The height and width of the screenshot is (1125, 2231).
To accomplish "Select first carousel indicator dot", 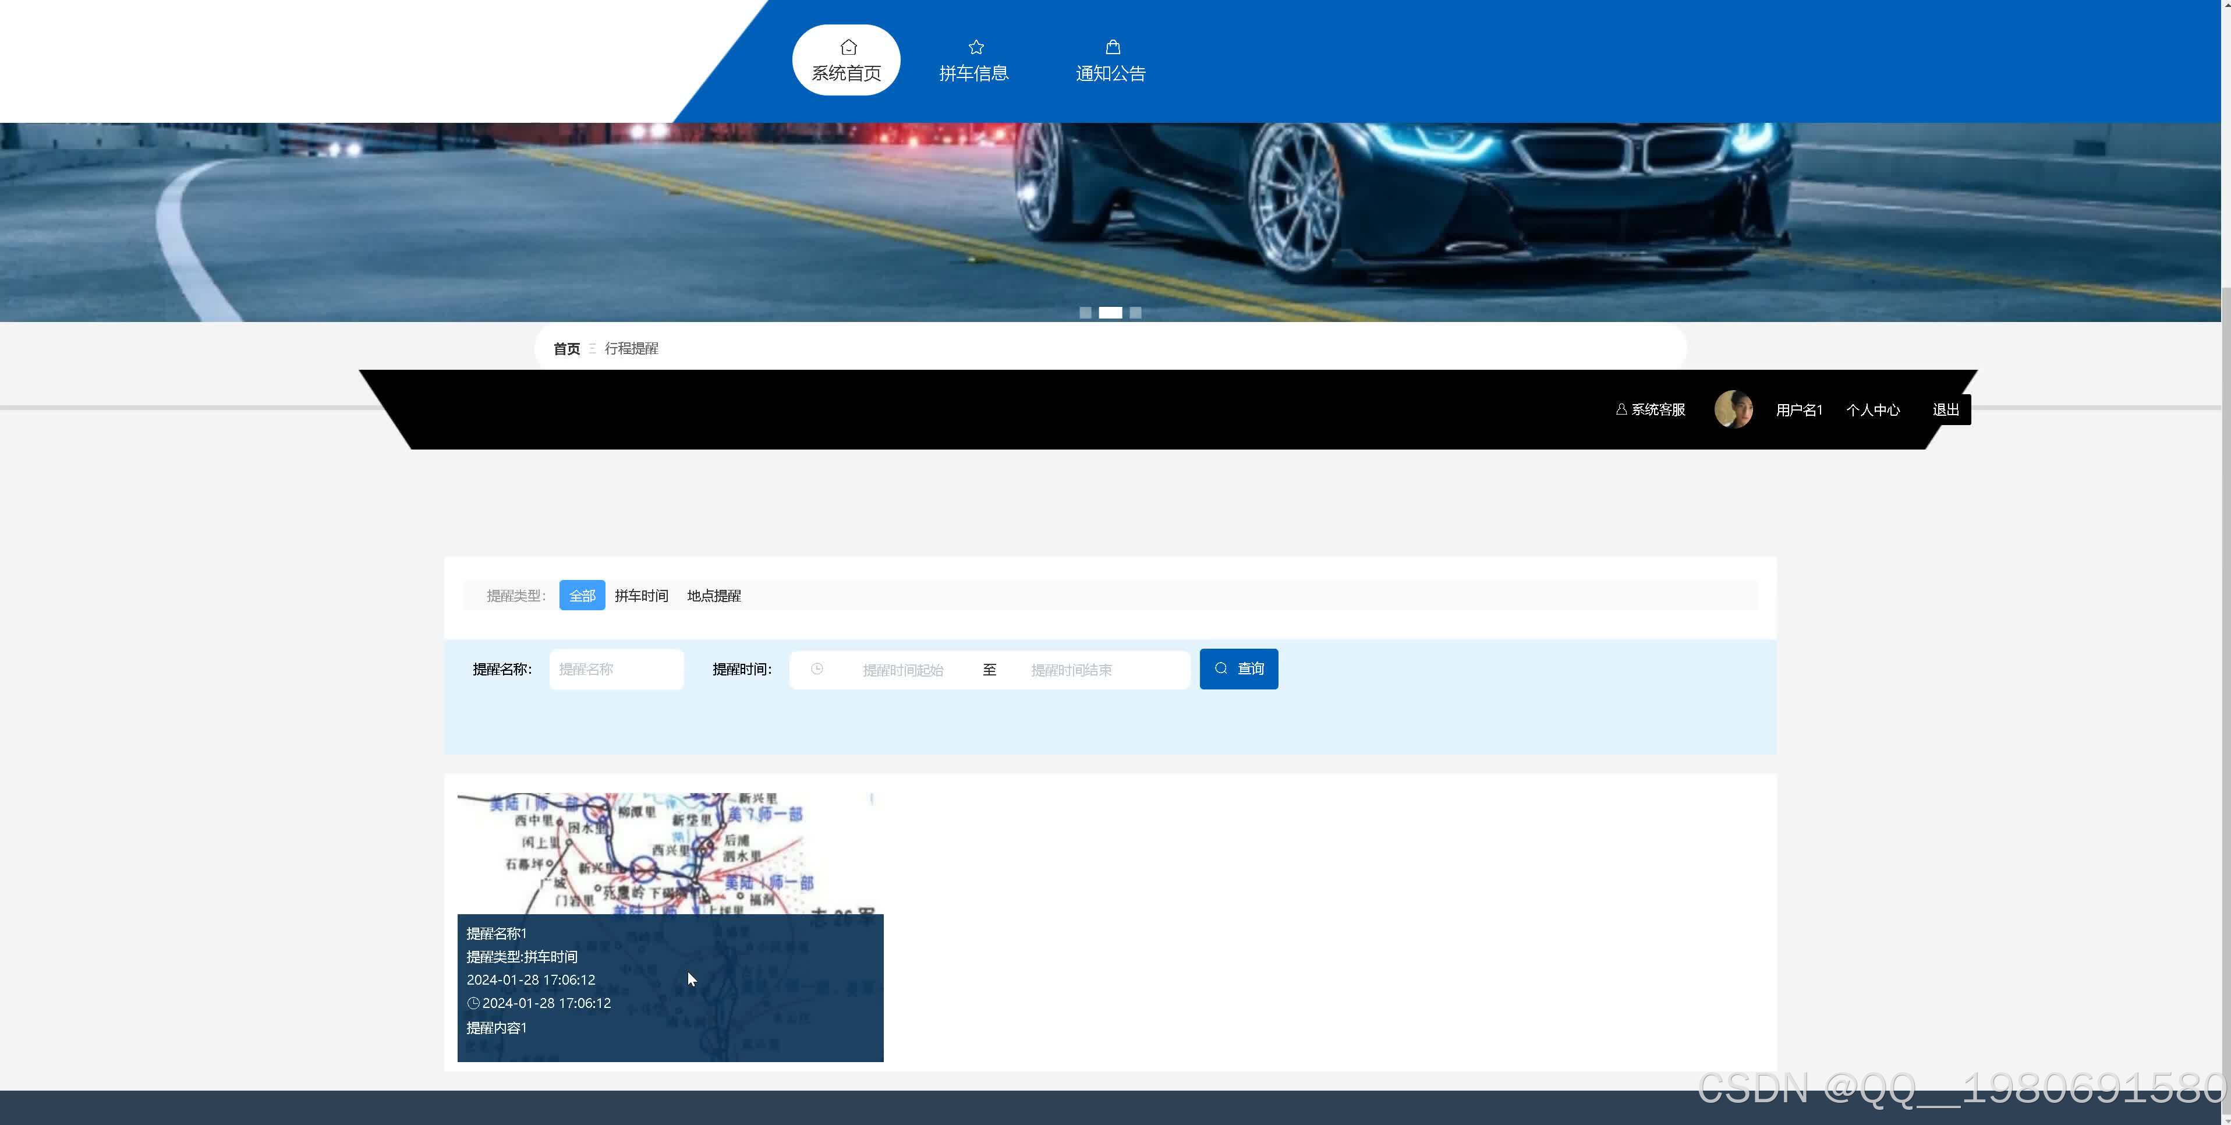I will pyautogui.click(x=1085, y=313).
